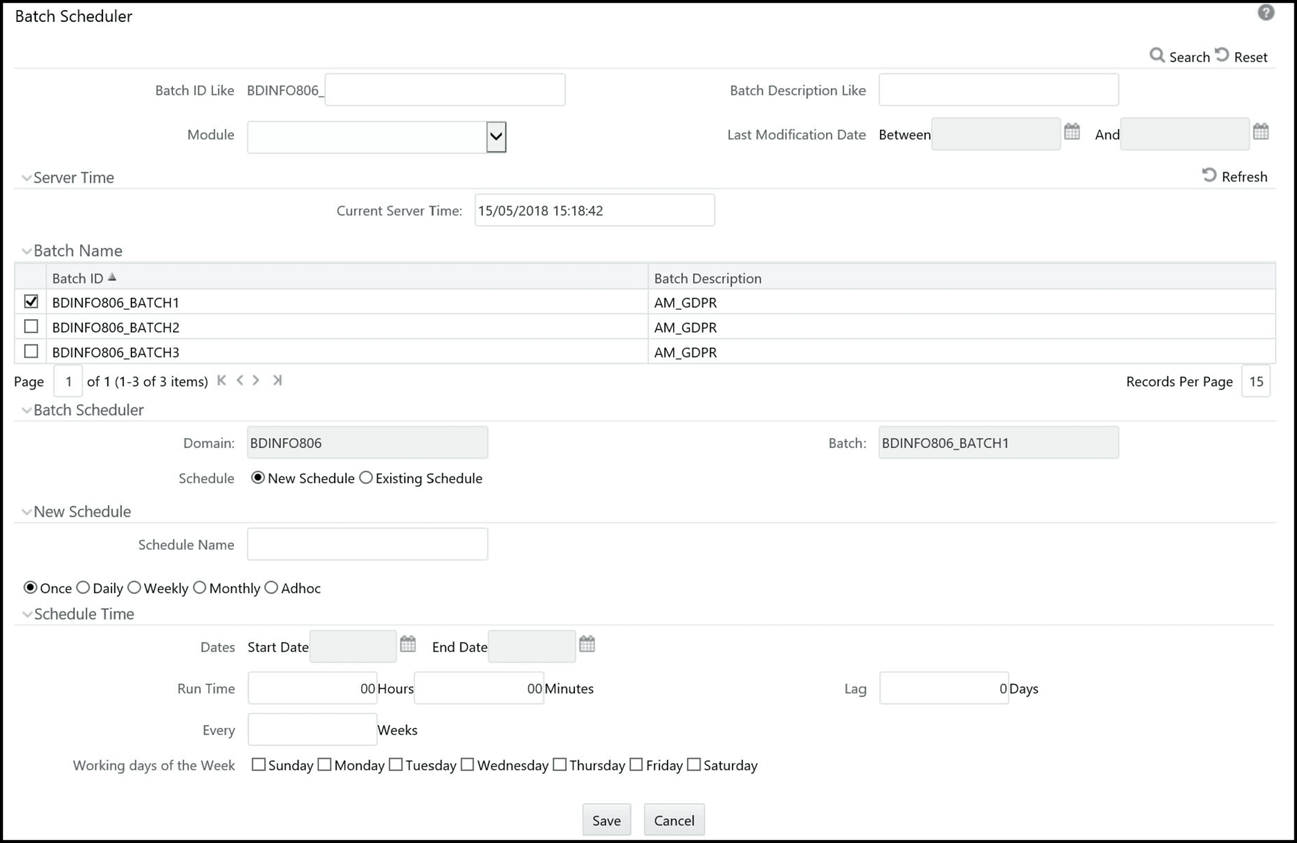This screenshot has height=843, width=1297.
Task: Click the Reset icon
Action: pyautogui.click(x=1223, y=55)
